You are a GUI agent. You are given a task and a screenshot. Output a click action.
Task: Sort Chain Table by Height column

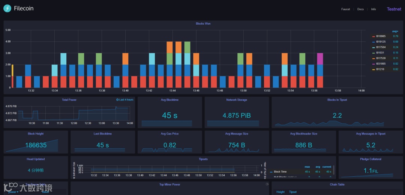(280, 192)
